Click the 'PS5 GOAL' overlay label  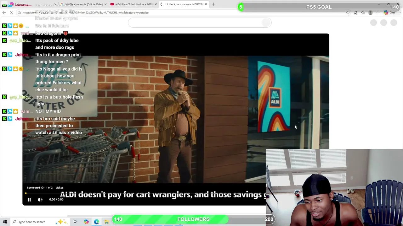[319, 7]
